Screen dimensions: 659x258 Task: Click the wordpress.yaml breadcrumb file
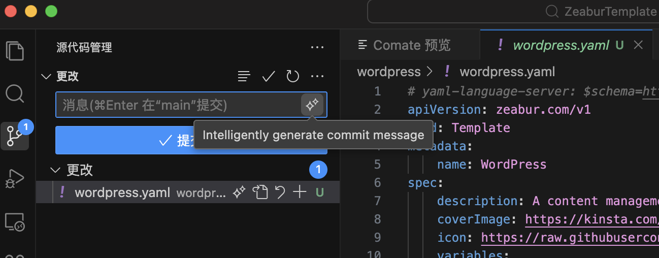tap(507, 72)
